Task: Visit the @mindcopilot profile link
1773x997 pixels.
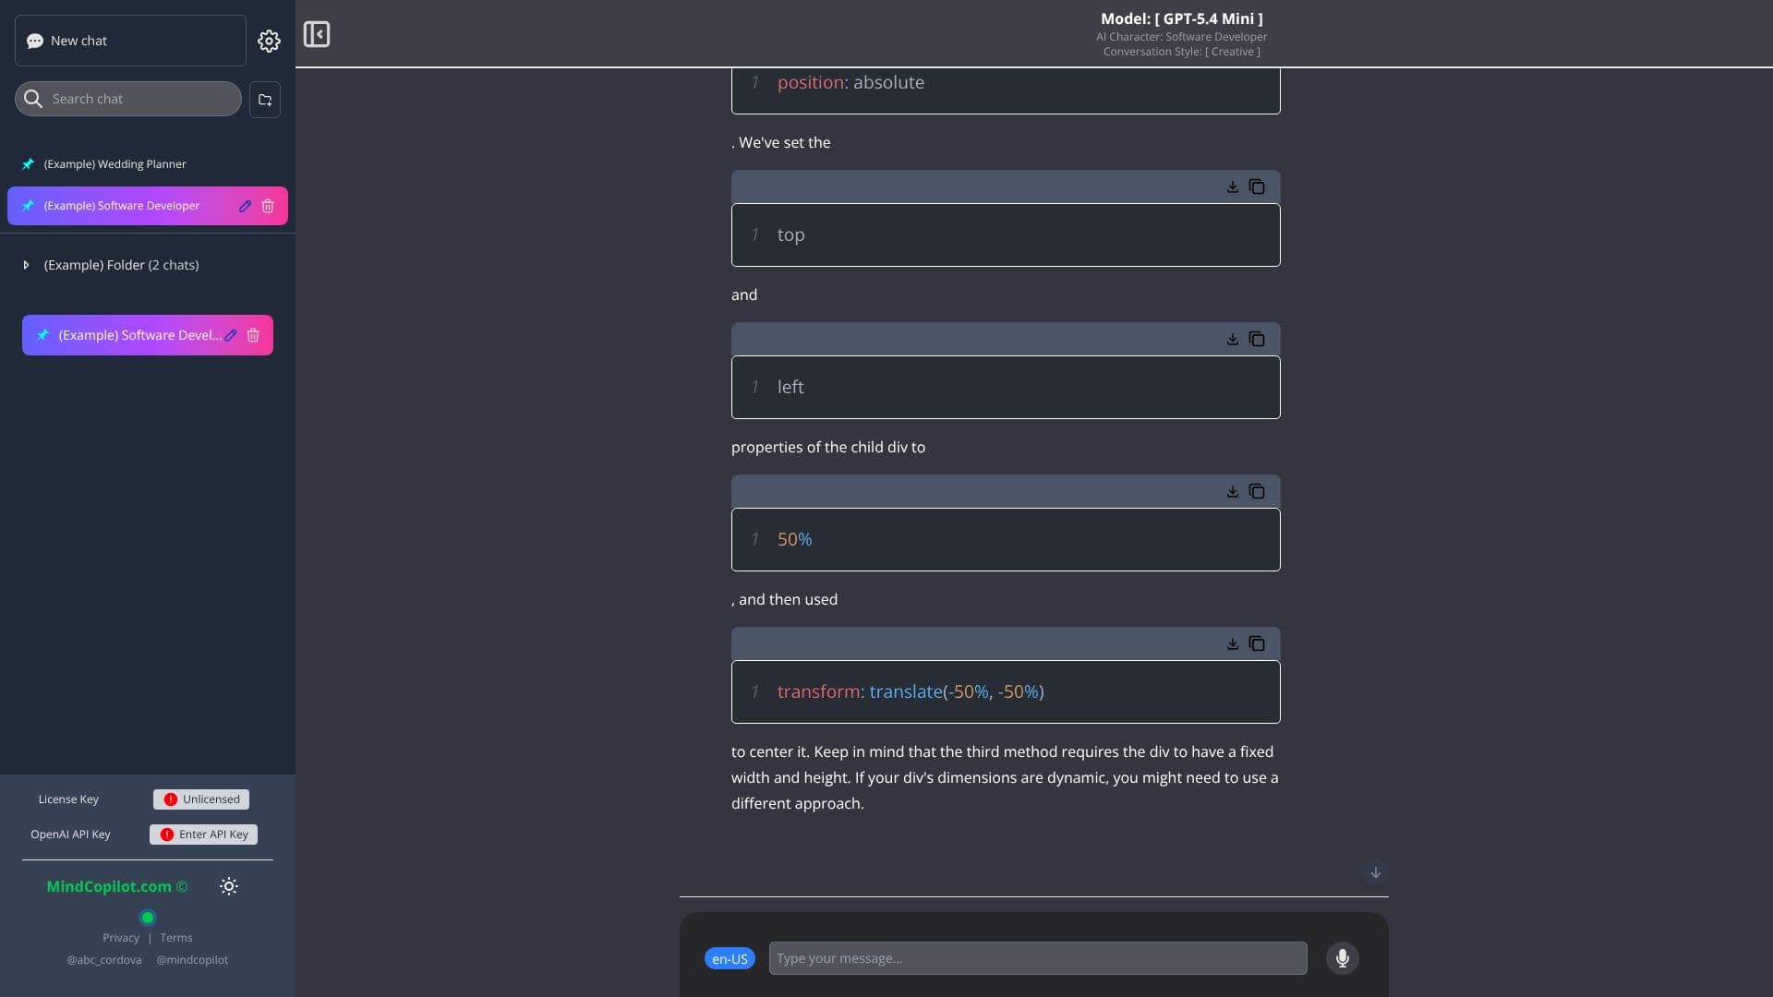Action: coord(192,960)
